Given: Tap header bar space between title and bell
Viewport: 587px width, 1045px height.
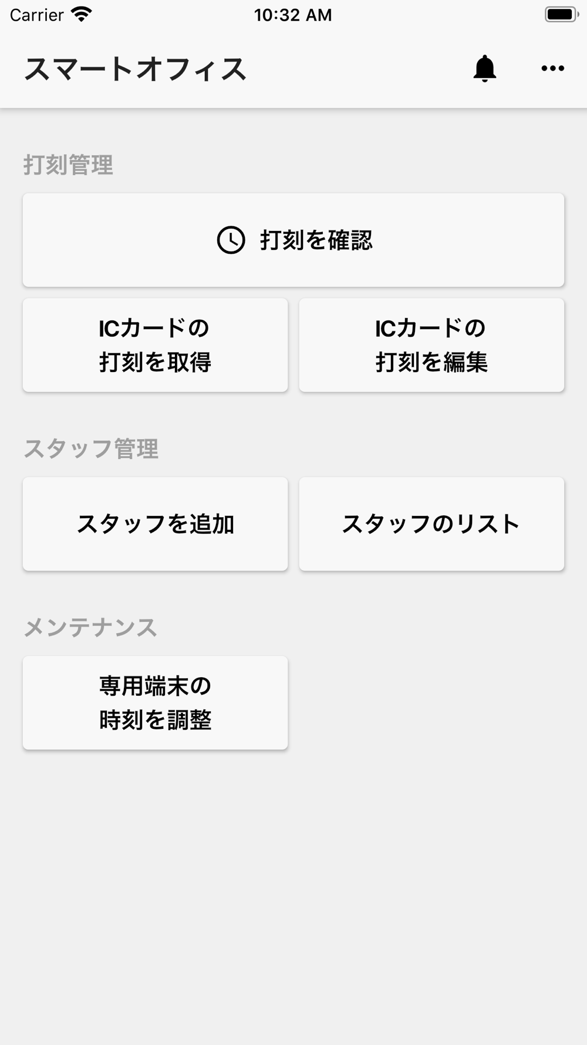Looking at the screenshot, I should click(359, 69).
